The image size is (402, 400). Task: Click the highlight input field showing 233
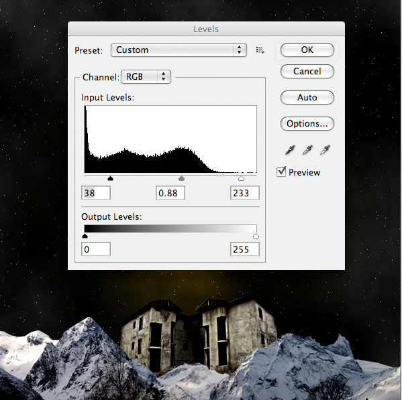tap(245, 193)
